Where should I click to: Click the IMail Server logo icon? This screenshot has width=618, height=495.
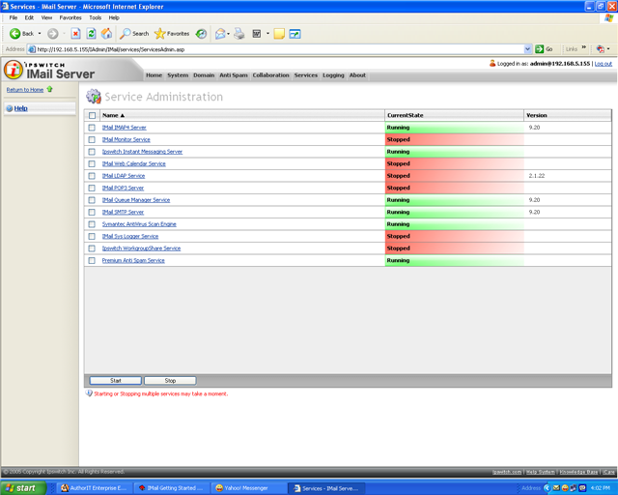click(x=14, y=70)
